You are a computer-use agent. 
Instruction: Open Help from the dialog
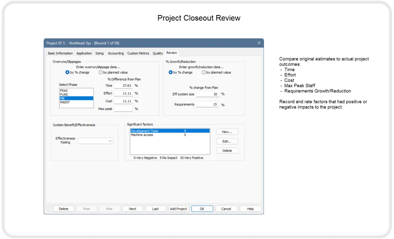(250, 209)
